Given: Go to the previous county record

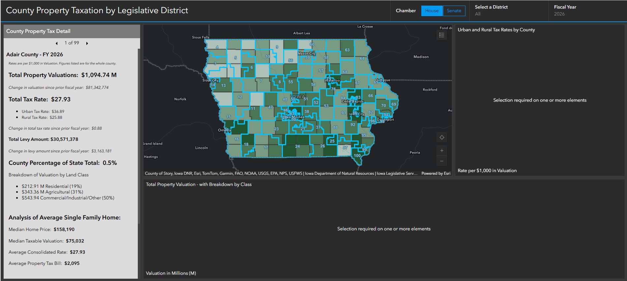Looking at the screenshot, I should (x=57, y=43).
